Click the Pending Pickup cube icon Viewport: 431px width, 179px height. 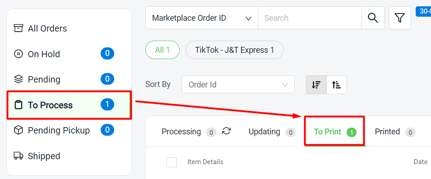click(x=18, y=130)
